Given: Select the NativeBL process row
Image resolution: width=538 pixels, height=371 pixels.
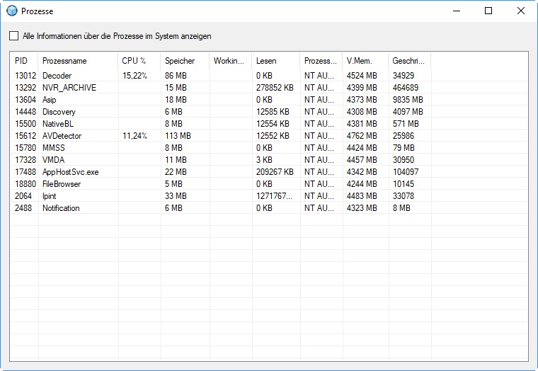Looking at the screenshot, I should pyautogui.click(x=59, y=124).
